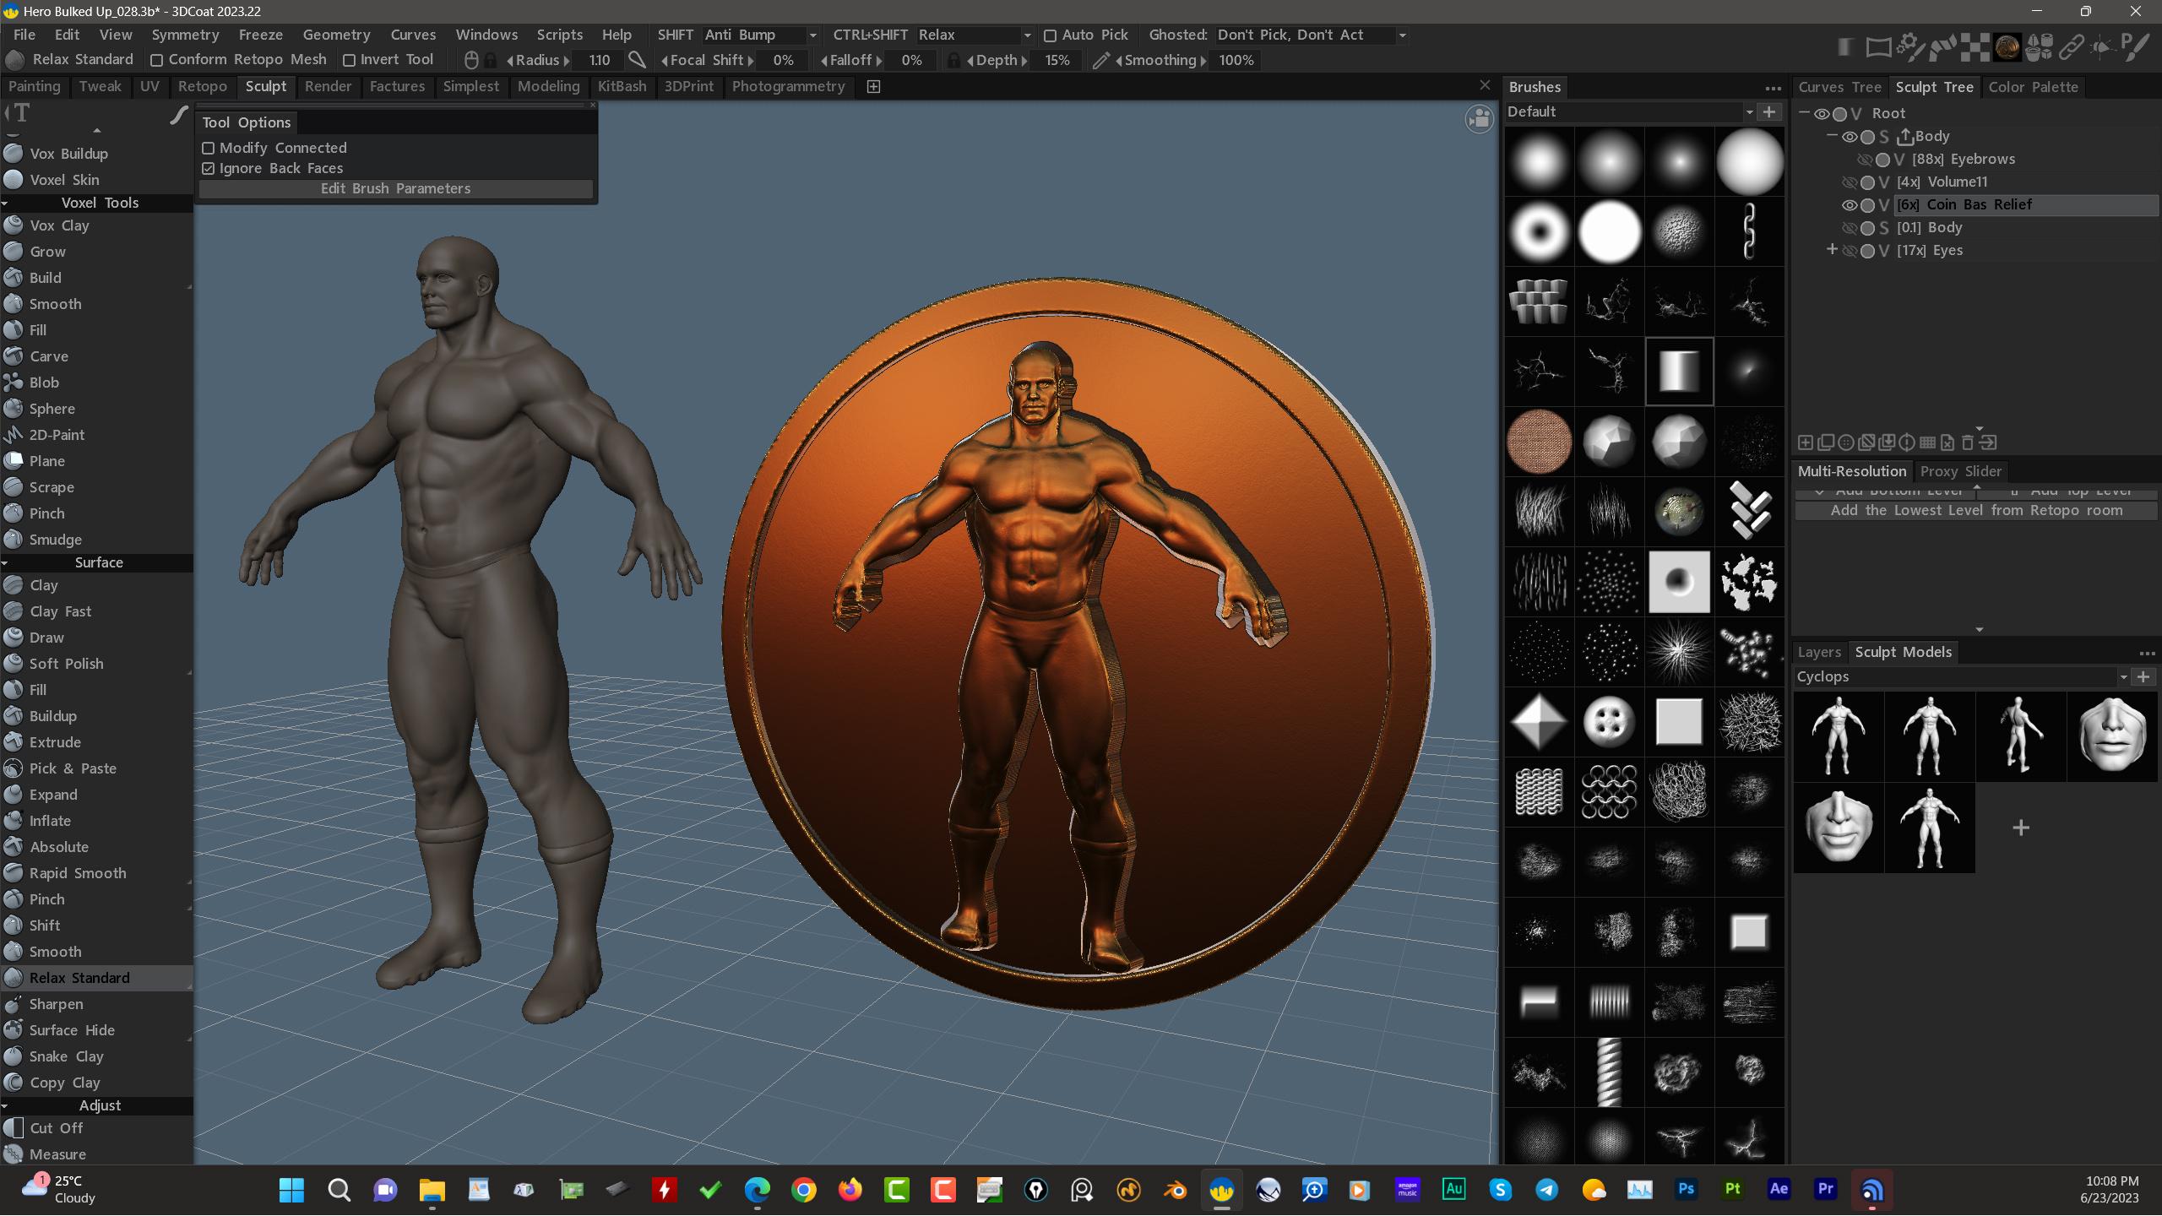The image size is (2162, 1216).
Task: Show the Volume11 layer via eye icon
Action: pyautogui.click(x=1849, y=182)
